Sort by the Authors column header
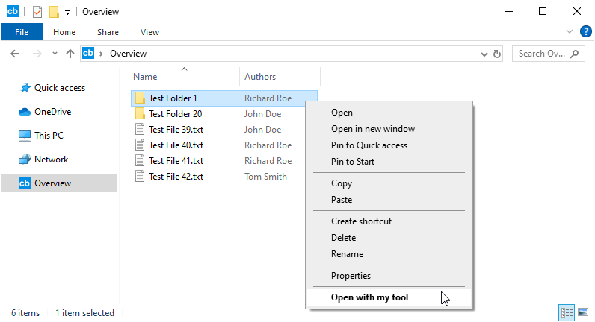This screenshot has width=595, height=322. [x=260, y=77]
